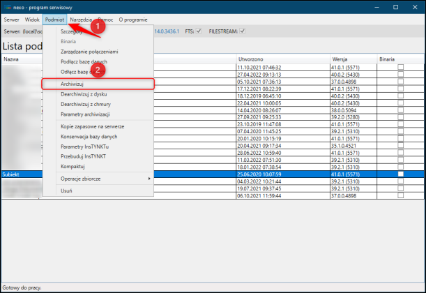
Task: Click date 25.06.2020 10:07:59
Action: tap(259, 174)
